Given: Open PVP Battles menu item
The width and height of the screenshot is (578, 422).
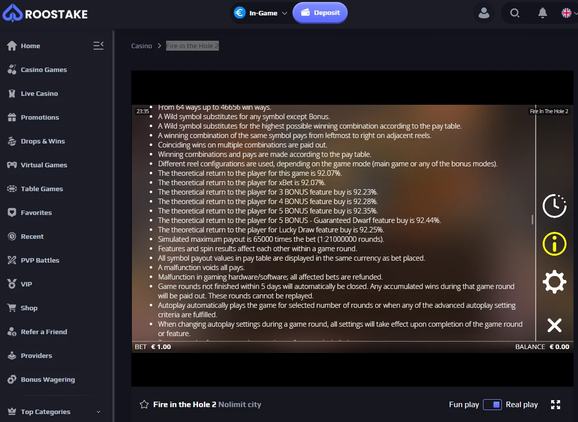Looking at the screenshot, I should coord(40,260).
